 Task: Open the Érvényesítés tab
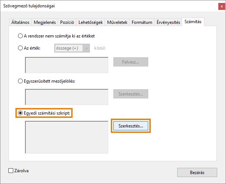pos(168,22)
